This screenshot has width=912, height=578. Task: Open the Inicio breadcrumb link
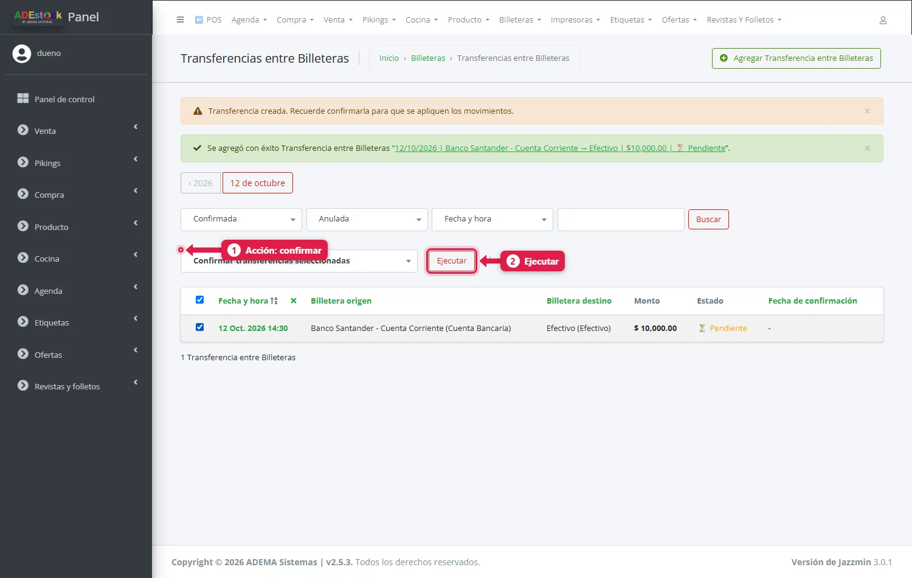point(389,58)
